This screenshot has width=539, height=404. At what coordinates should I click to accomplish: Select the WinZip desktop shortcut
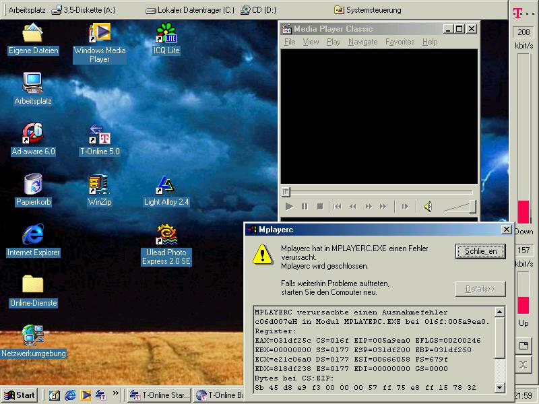tap(100, 190)
